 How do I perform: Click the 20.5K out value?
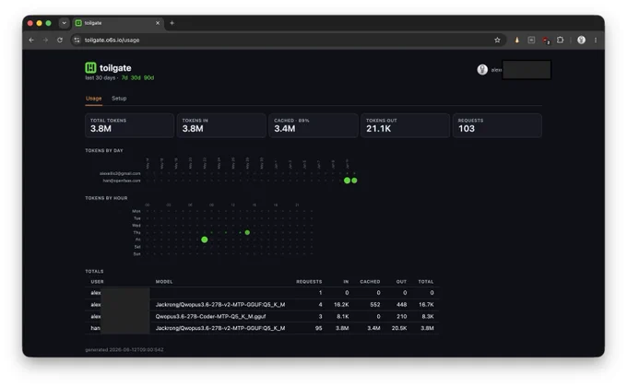point(399,328)
